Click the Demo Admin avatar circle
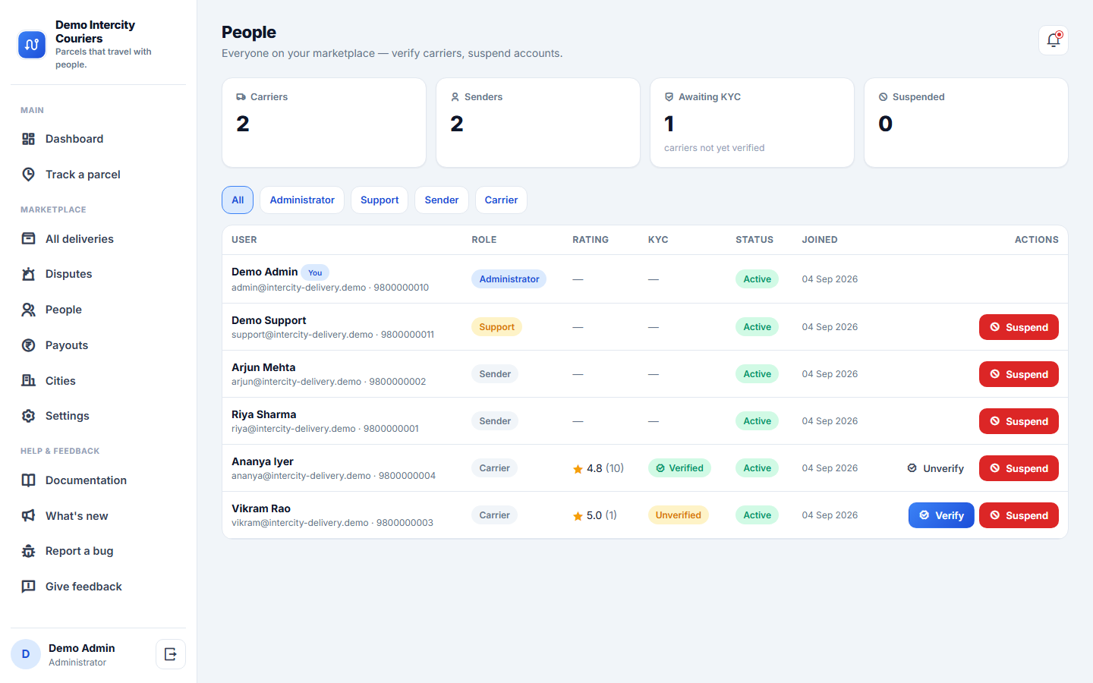Image resolution: width=1093 pixels, height=683 pixels. 26,654
